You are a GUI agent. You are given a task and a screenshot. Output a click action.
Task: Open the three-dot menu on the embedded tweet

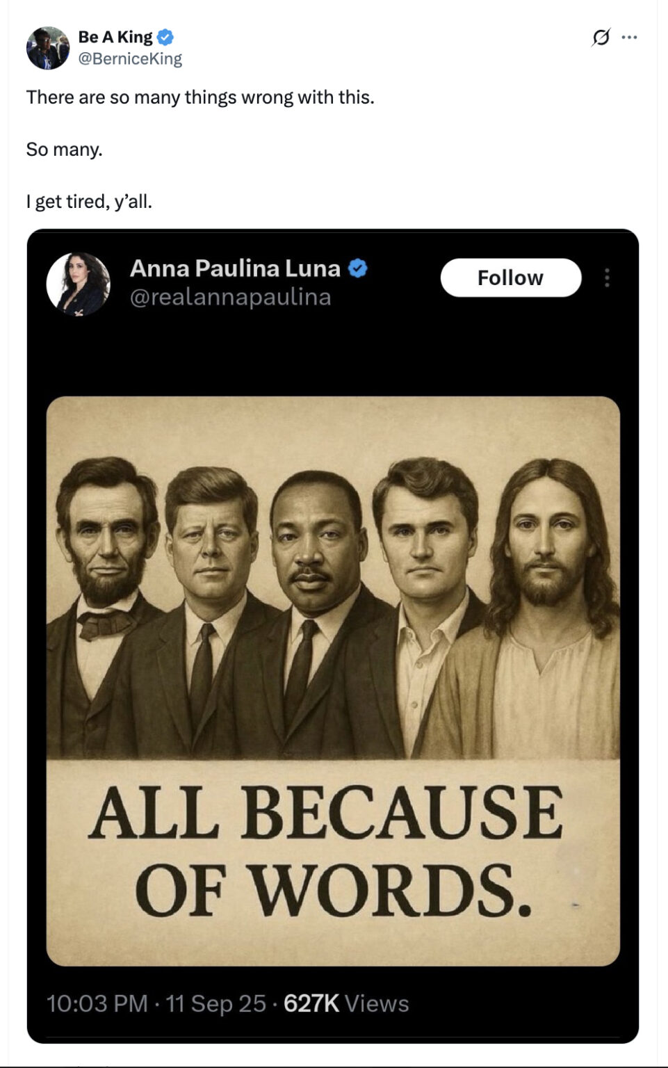(x=609, y=278)
